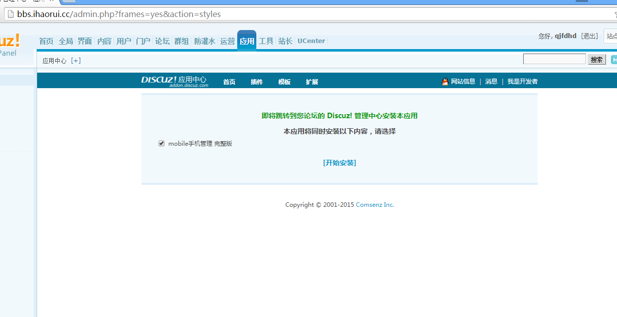The height and width of the screenshot is (317, 617).
Task: Switch to the 模板 tab
Action: (284, 82)
